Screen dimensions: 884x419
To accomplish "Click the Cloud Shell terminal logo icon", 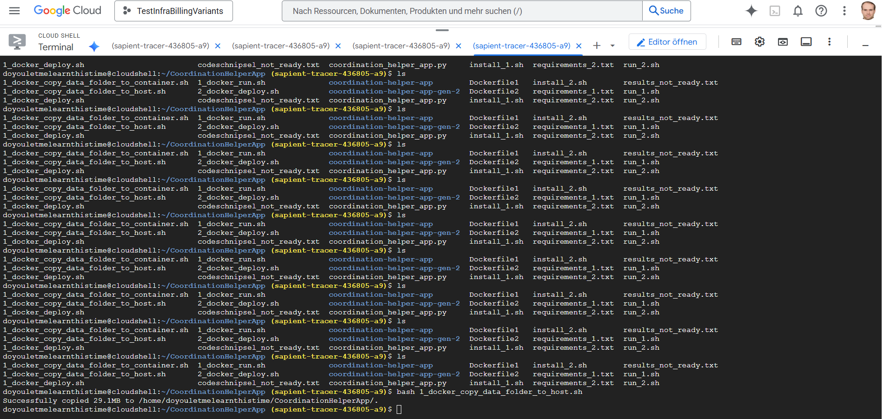I will [x=17, y=42].
